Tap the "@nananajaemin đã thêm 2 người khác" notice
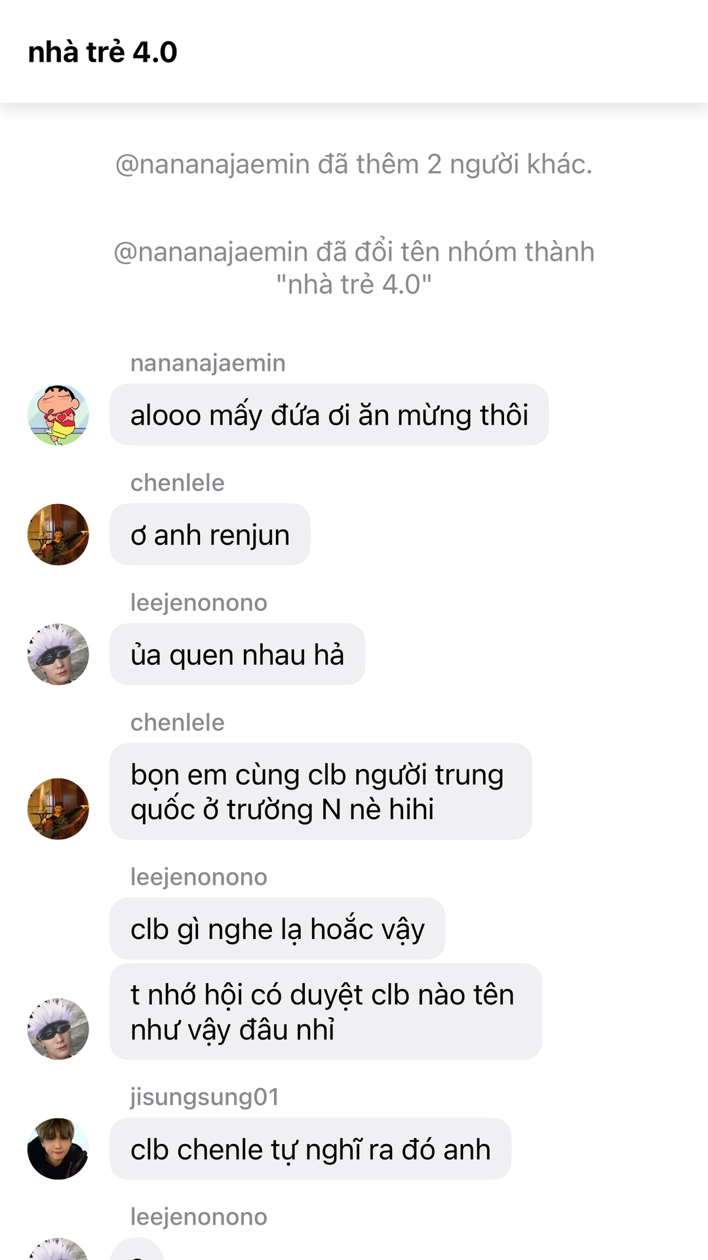708x1260 pixels. point(354,164)
